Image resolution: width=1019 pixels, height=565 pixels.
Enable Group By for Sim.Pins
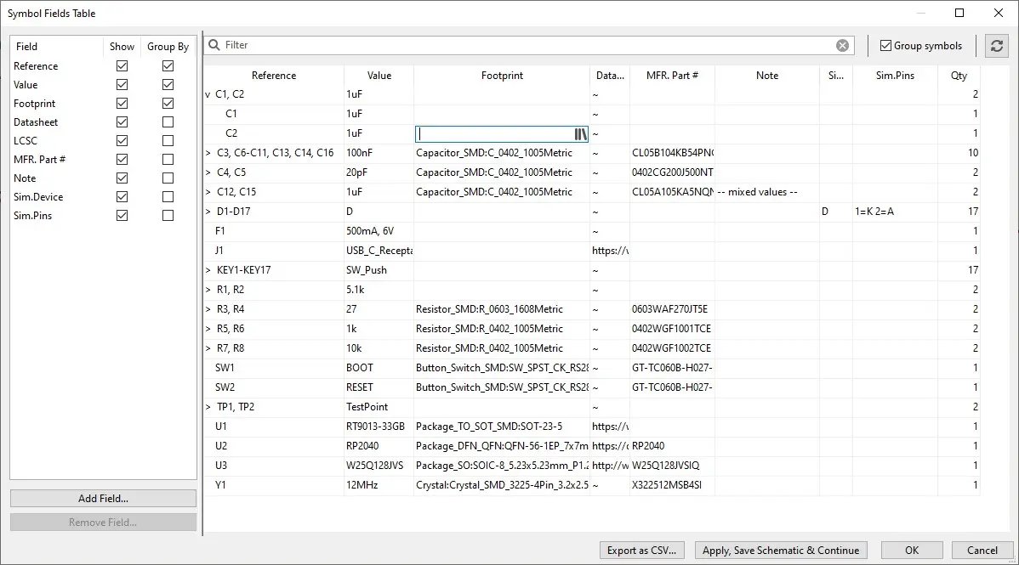pyautogui.click(x=168, y=216)
